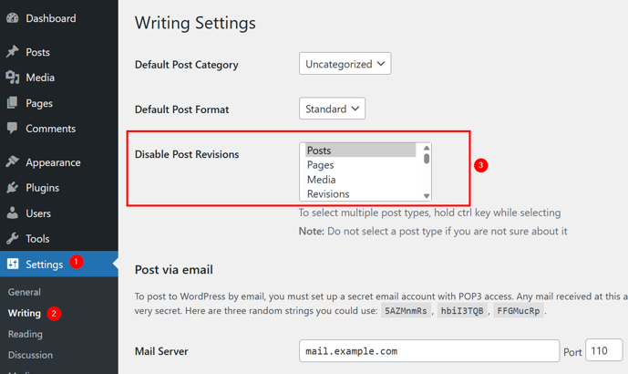
Task: Click the Settings sliders icon
Action: [13, 264]
